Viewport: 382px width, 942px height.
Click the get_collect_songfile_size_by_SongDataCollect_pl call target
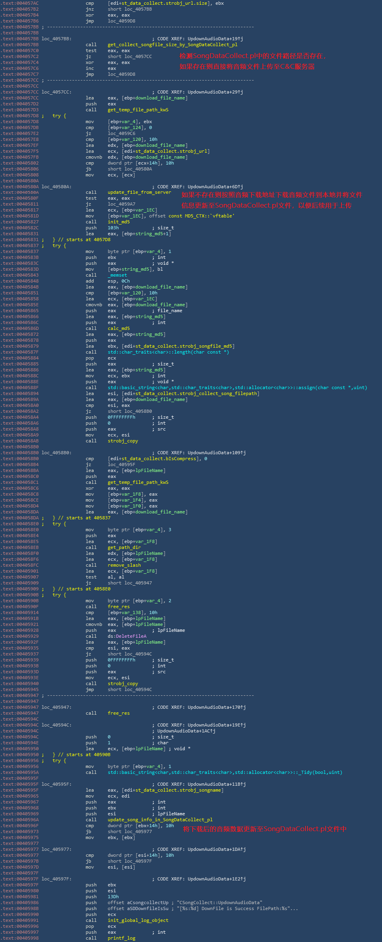pyautogui.click(x=172, y=45)
